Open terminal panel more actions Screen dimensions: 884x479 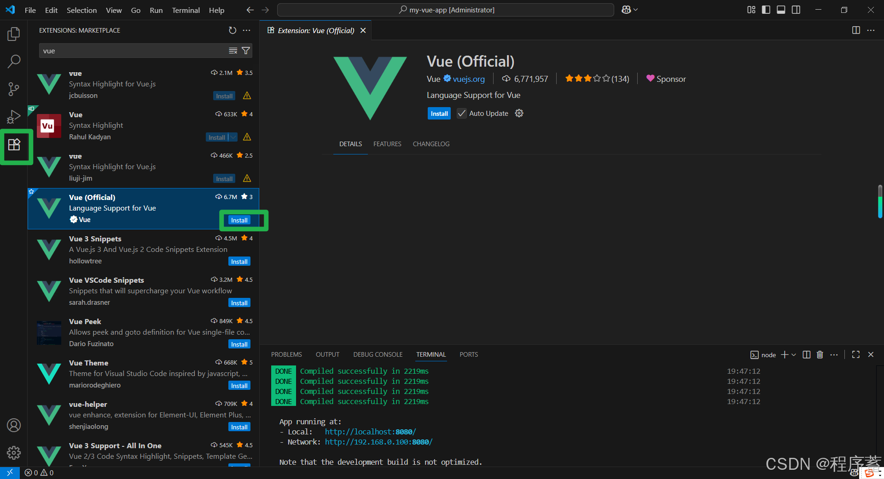834,354
